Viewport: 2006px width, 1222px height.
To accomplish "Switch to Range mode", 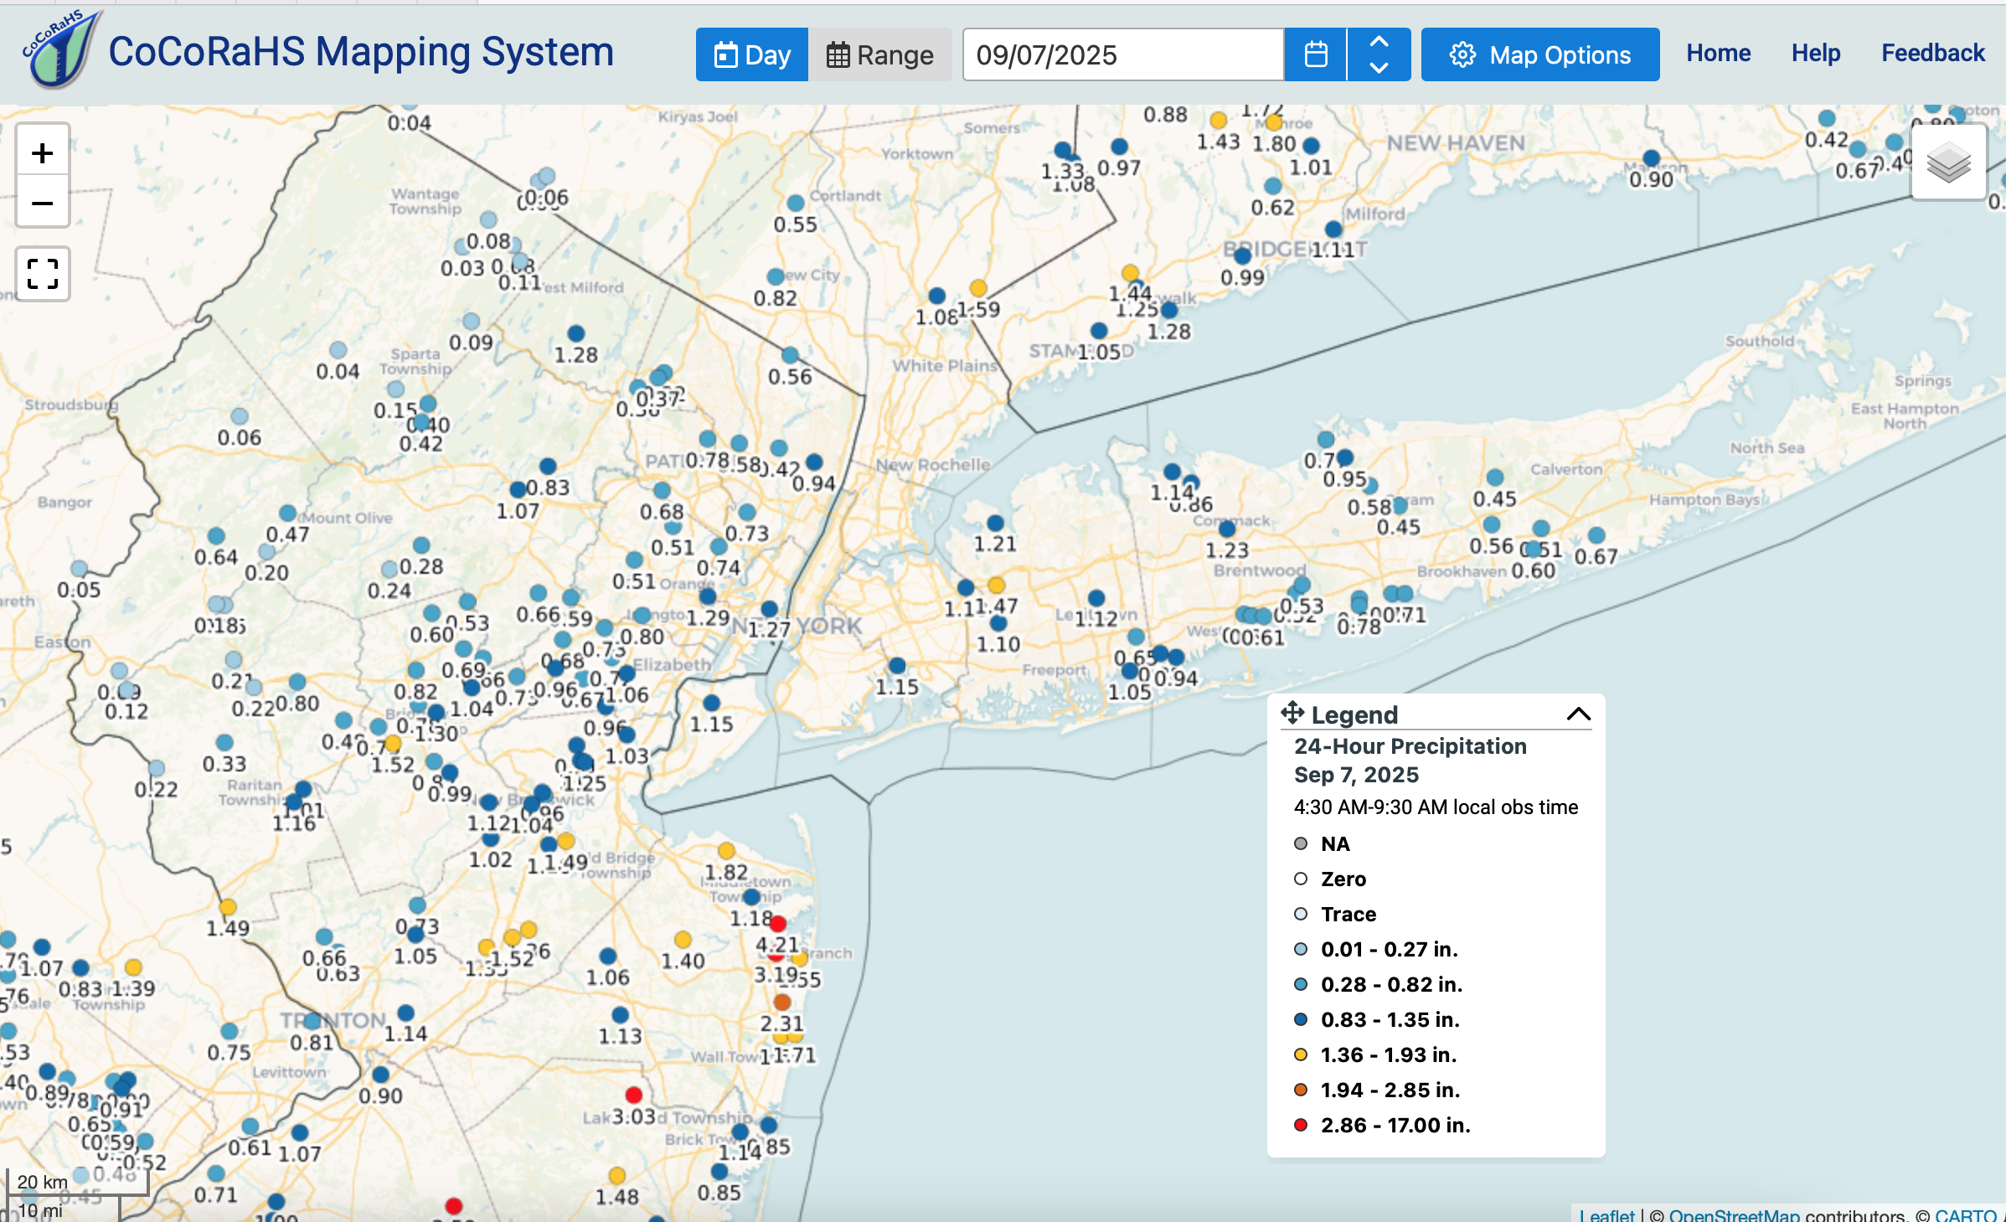I will (x=879, y=54).
